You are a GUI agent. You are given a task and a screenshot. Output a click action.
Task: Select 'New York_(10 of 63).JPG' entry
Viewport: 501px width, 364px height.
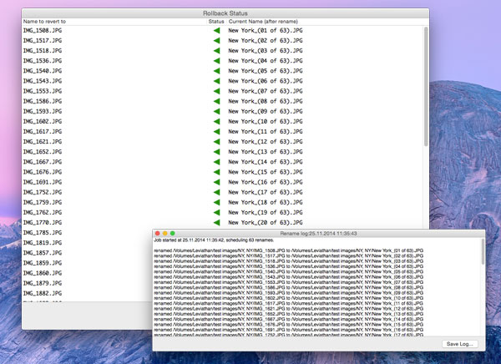(266, 121)
